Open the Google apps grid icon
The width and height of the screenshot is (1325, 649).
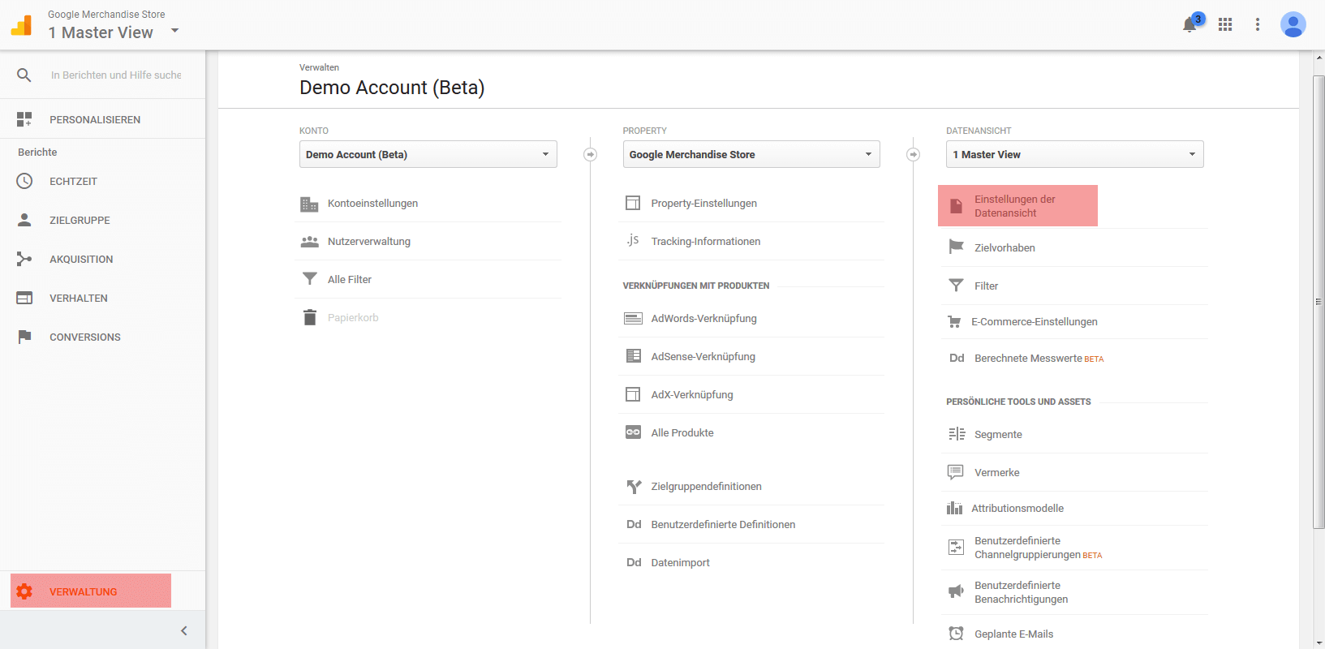pyautogui.click(x=1225, y=24)
